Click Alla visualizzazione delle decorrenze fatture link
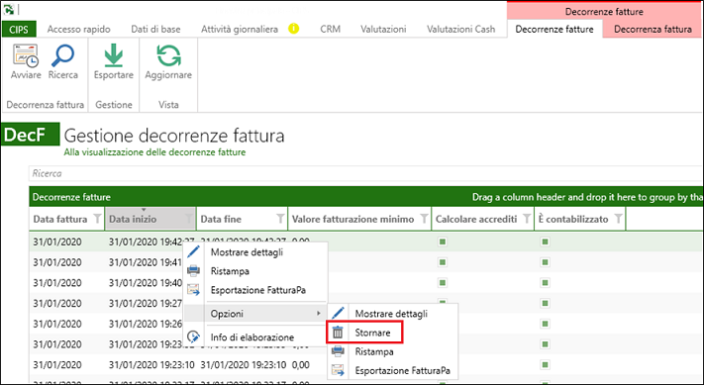 pyautogui.click(x=154, y=152)
